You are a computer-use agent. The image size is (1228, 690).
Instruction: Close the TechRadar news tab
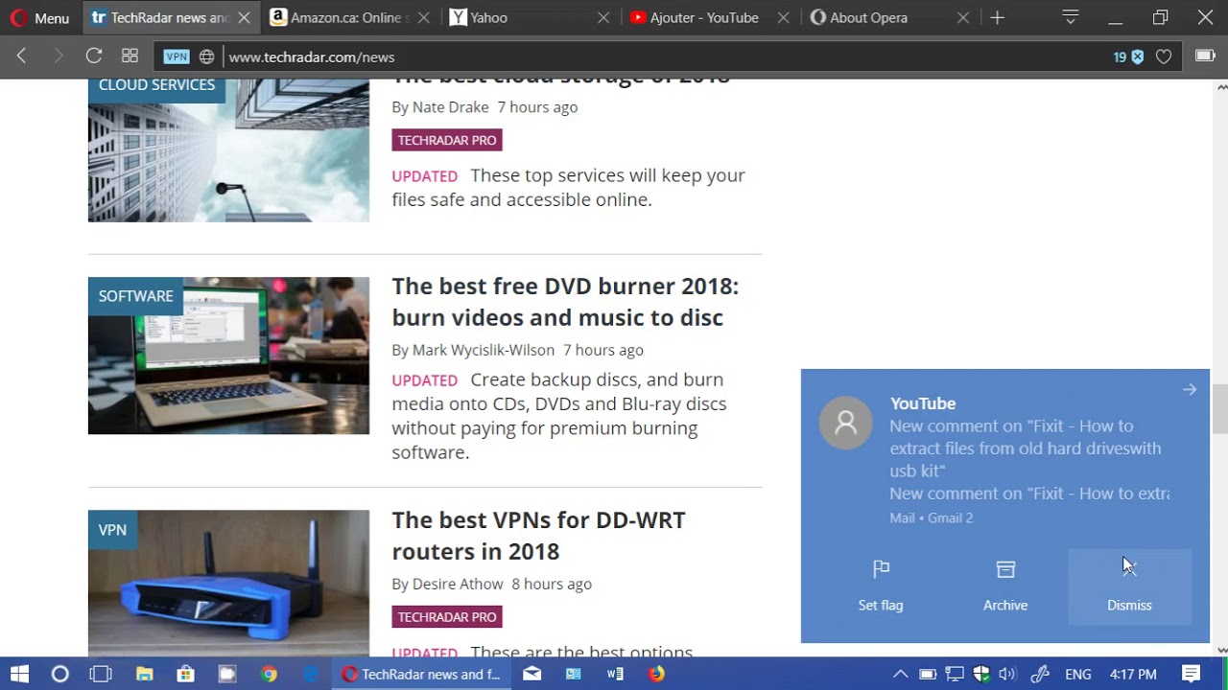[x=244, y=17]
